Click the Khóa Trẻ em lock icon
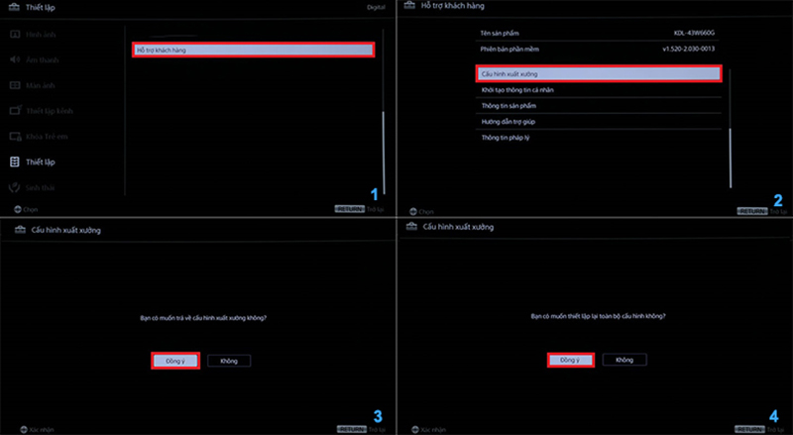 point(15,136)
